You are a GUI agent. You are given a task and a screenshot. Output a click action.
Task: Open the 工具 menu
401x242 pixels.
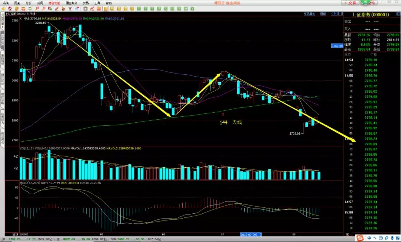click(97, 3)
